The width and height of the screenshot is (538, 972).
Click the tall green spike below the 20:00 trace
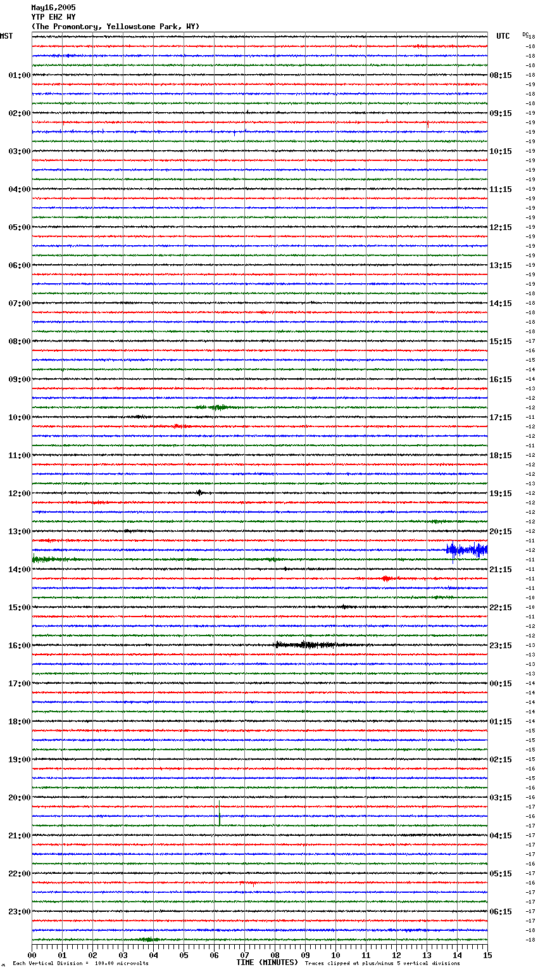219,813
